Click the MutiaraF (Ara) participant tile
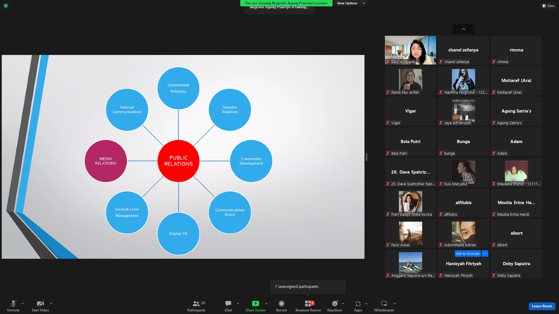Image resolution: width=559 pixels, height=314 pixels. pos(516,81)
